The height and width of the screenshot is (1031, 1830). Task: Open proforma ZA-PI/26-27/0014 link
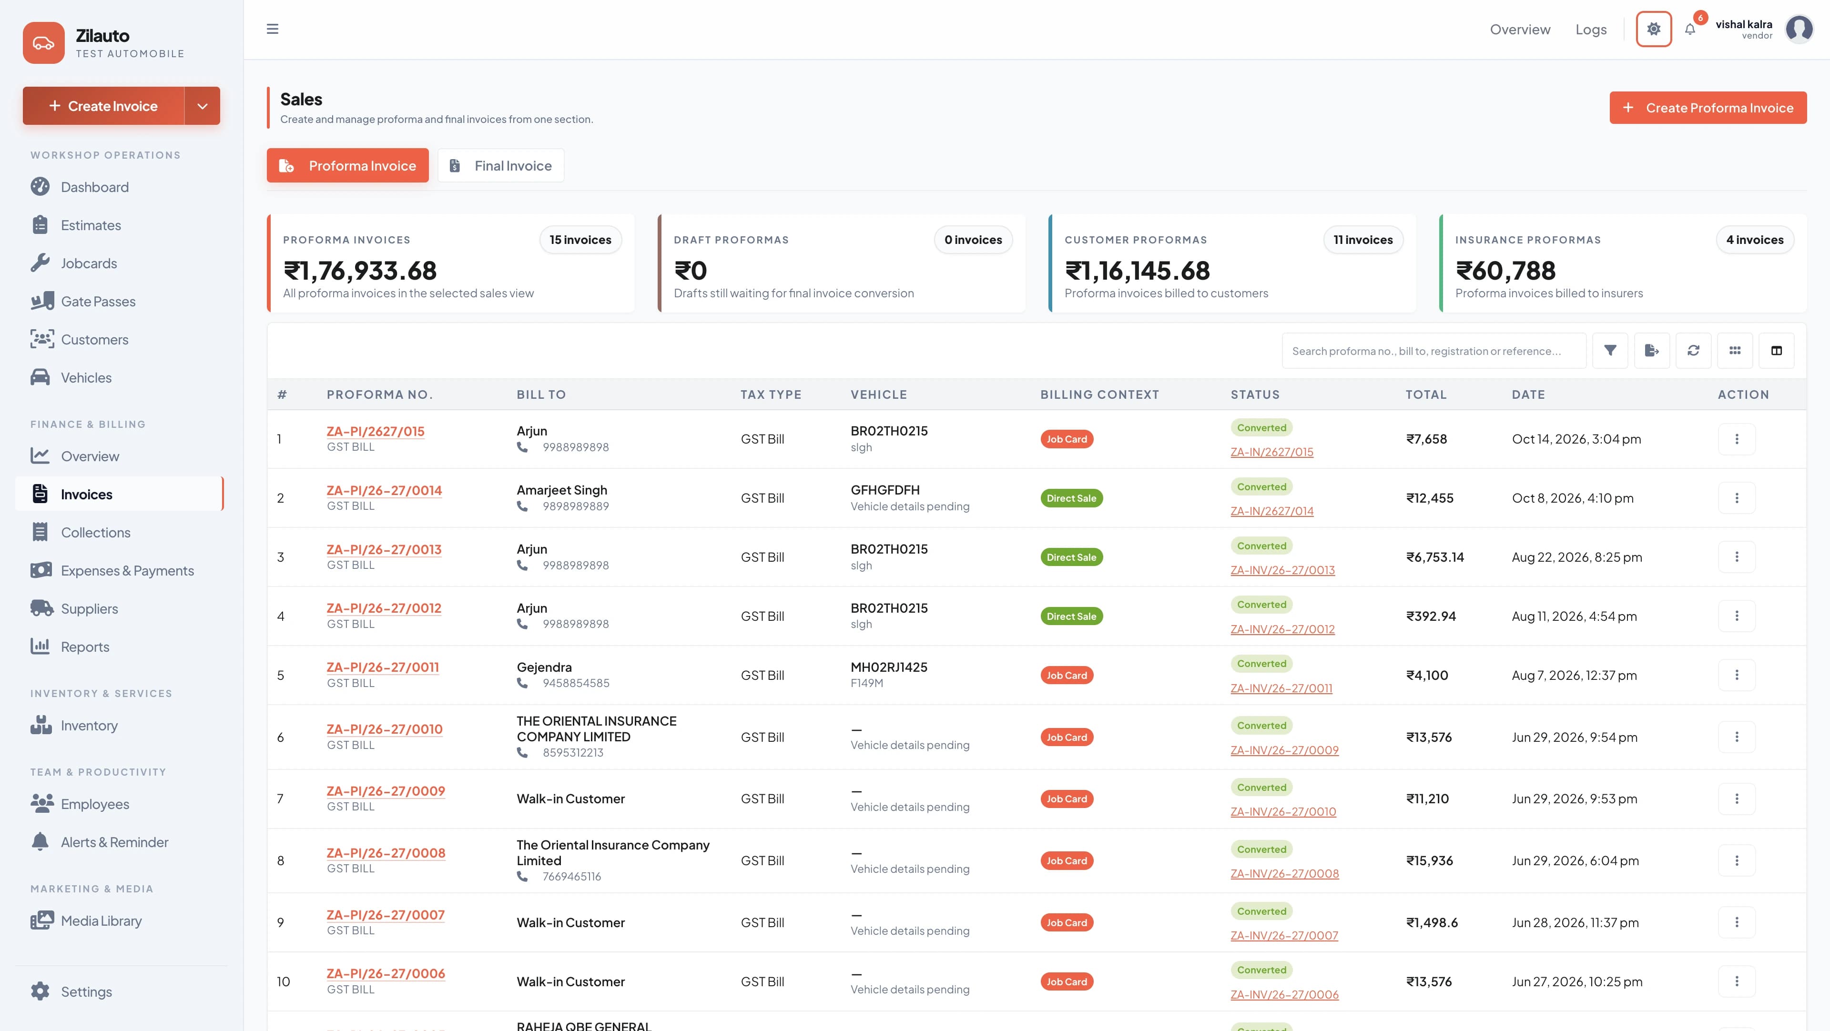click(384, 491)
